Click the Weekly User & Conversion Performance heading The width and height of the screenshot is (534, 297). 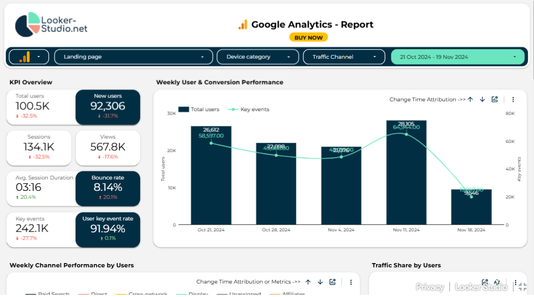pyautogui.click(x=220, y=82)
